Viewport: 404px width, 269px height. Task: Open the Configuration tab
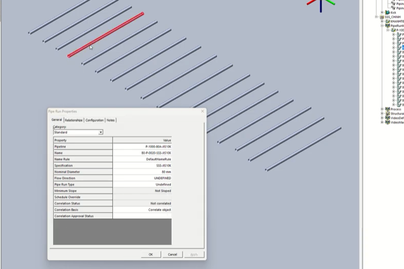tap(94, 120)
